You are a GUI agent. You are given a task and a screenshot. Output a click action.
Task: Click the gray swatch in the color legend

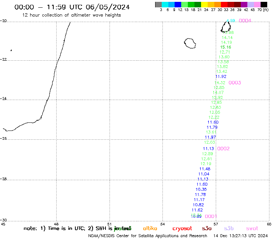tap(158, 4)
